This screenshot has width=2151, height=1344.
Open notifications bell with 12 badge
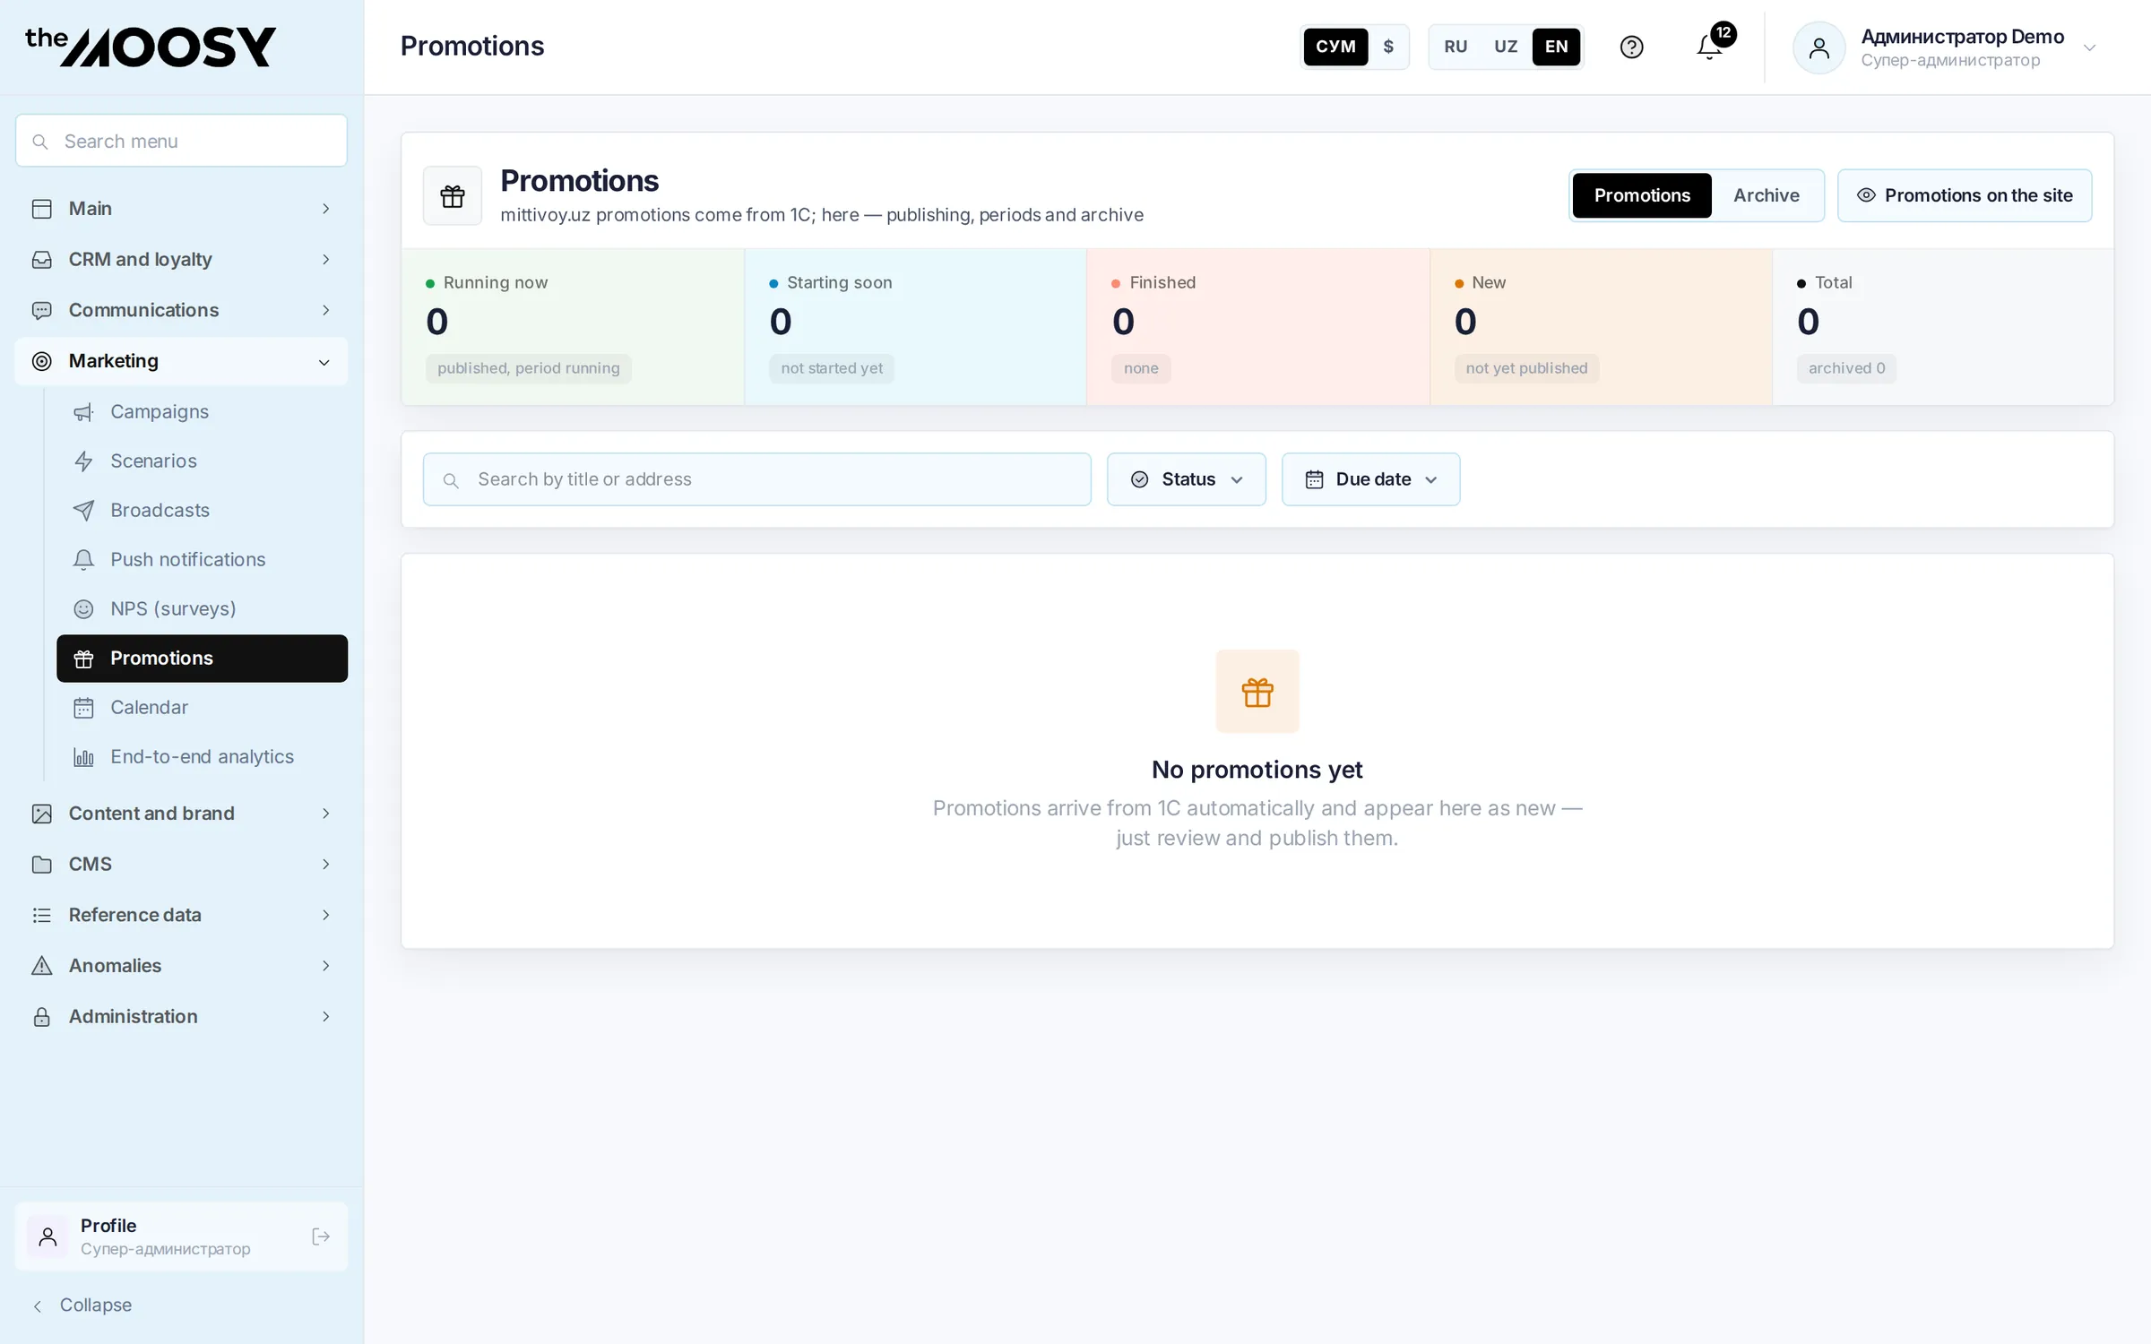(x=1710, y=47)
